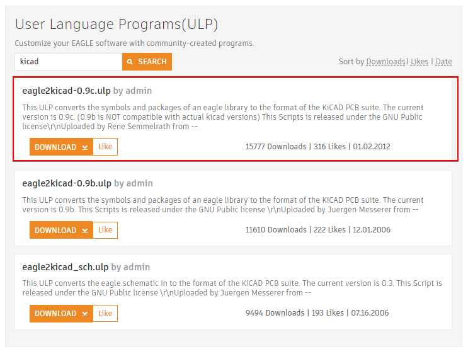Sort results by Date
Screen dimensions: 468x354
click(x=443, y=62)
